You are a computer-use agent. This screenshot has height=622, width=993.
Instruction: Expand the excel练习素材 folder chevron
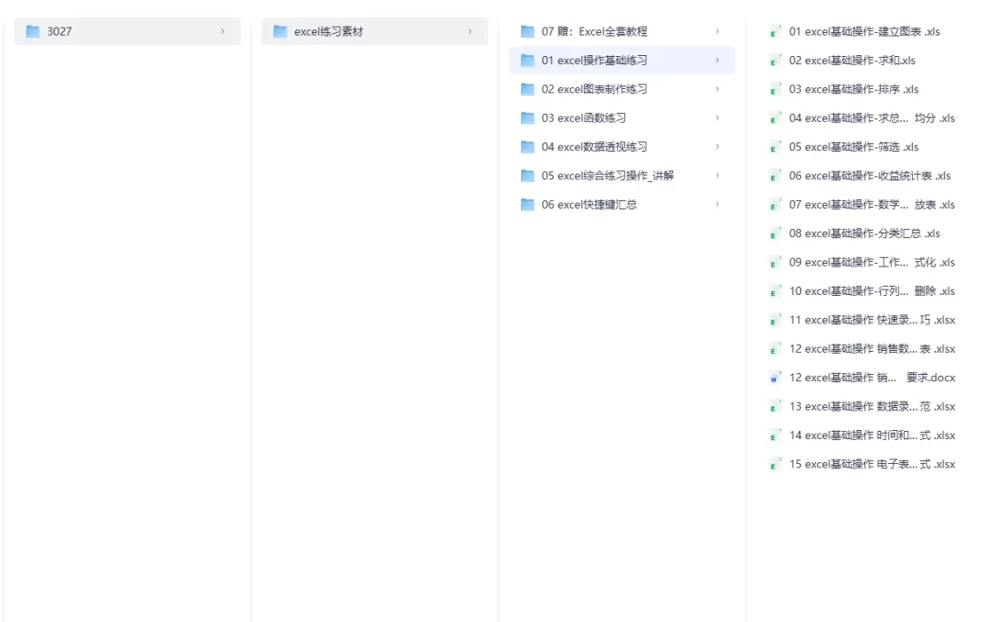(x=470, y=31)
